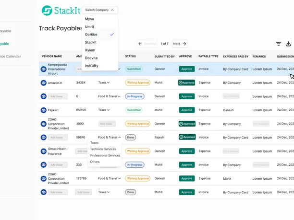Select GoHibe in the company list
This screenshot has width=294, height=220.
99,35
